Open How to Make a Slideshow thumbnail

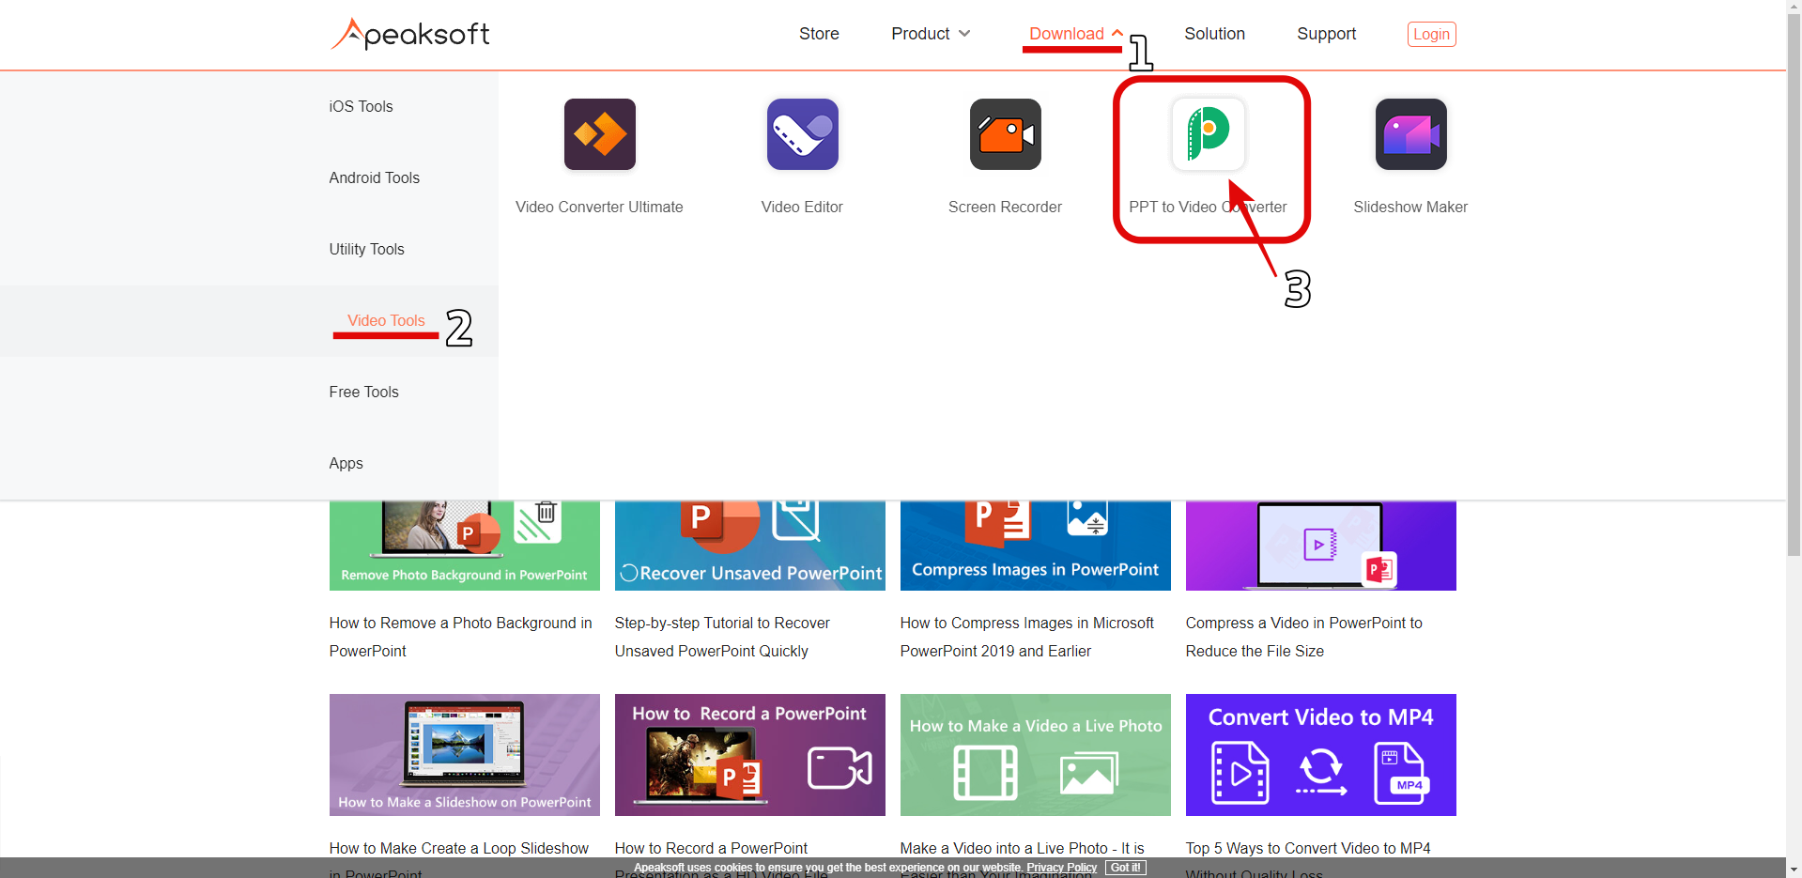465,755
